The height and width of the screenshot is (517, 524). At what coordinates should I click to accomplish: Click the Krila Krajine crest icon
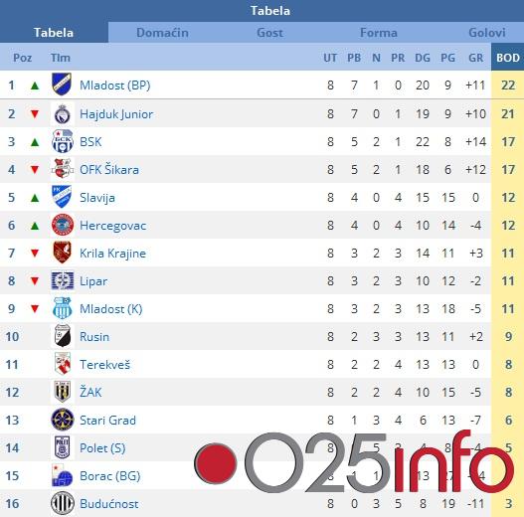pos(63,253)
